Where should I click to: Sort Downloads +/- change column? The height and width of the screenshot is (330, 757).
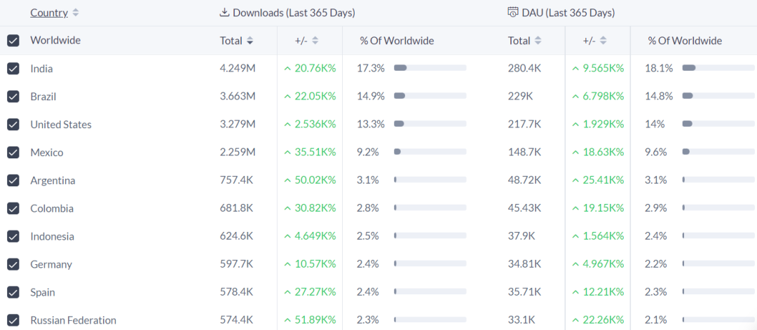[x=315, y=41]
